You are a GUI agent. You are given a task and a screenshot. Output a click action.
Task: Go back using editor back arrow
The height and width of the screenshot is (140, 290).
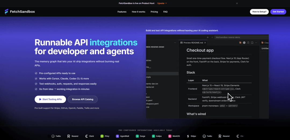click(x=208, y=37)
